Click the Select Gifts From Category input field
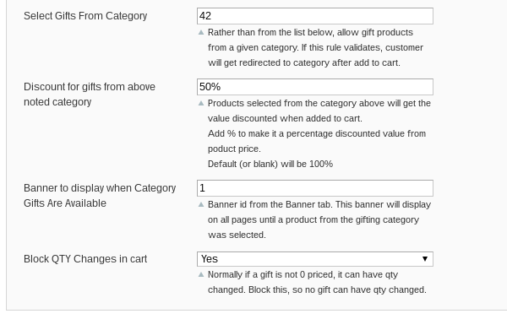507x319 pixels. [315, 16]
